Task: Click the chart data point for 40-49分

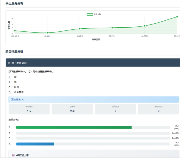Action: 47,33
